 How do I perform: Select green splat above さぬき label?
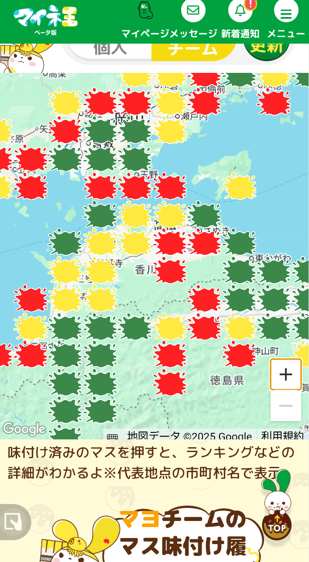tap(205, 215)
